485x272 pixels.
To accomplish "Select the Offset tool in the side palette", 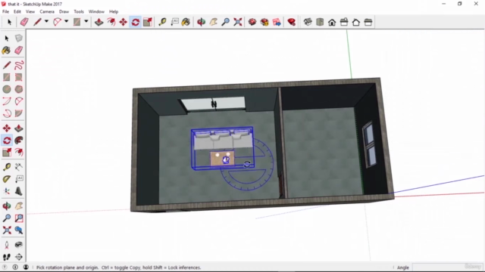I will (18, 153).
